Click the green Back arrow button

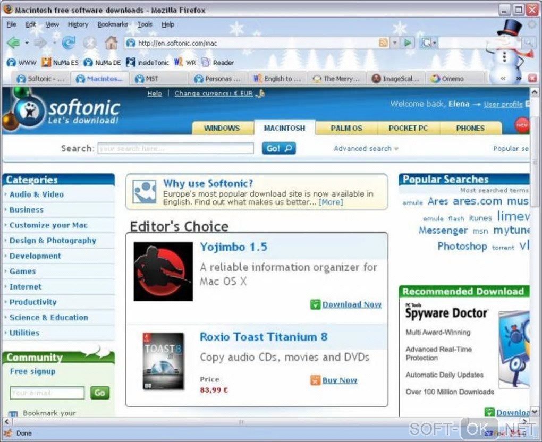tap(13, 43)
